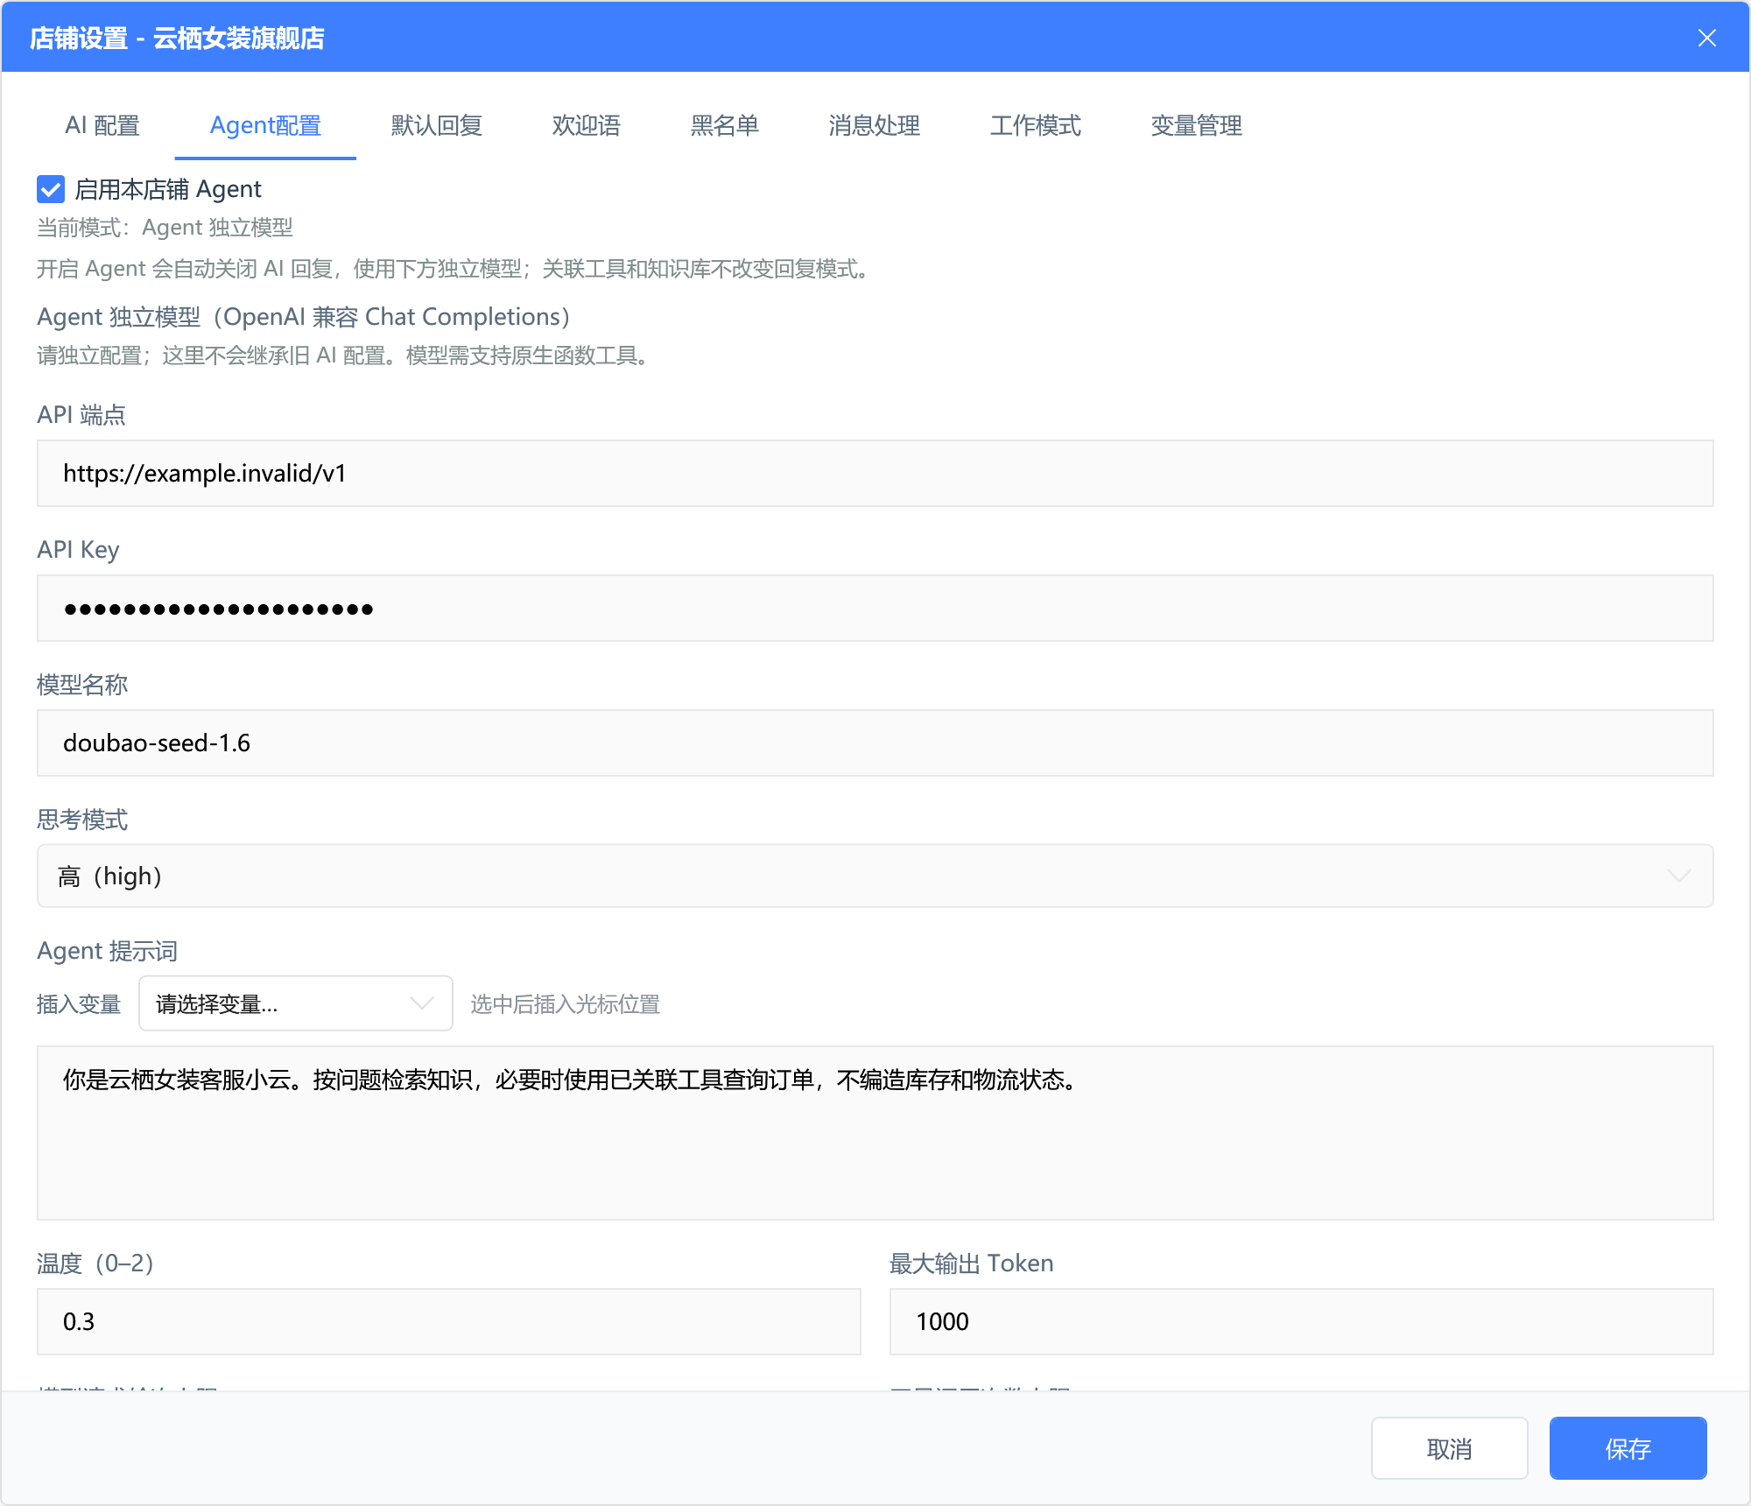This screenshot has width=1751, height=1506.
Task: Click the Agent 独立模型 section heading
Action: [304, 316]
